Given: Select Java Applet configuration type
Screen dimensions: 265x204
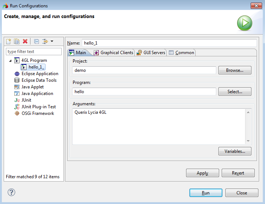Looking at the screenshot, I should (32, 87).
